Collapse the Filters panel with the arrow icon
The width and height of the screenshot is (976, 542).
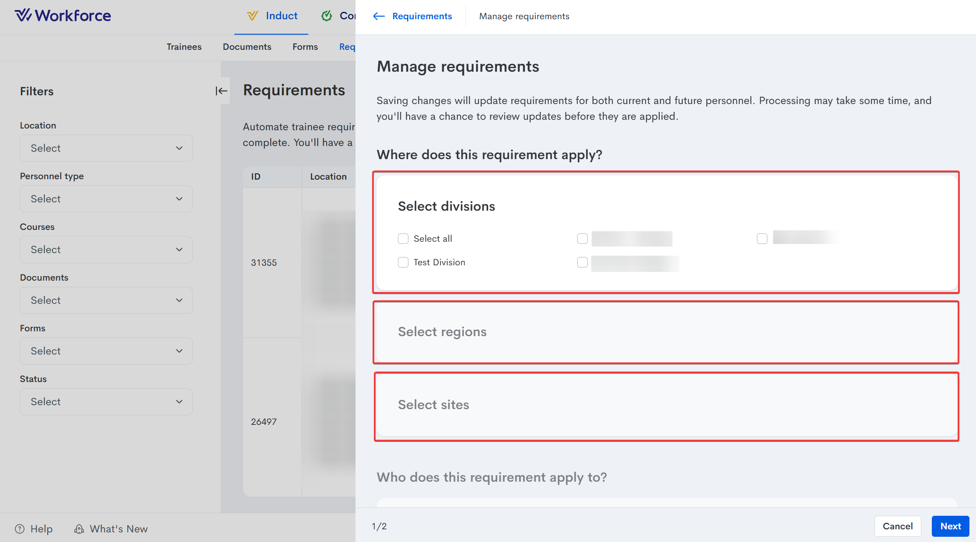221,91
